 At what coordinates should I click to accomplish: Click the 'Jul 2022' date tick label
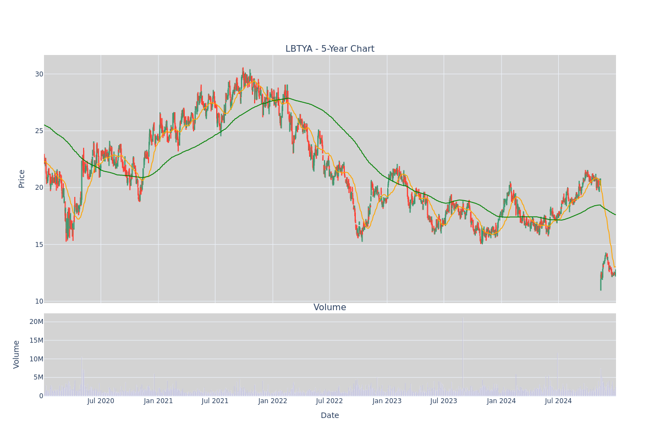(329, 401)
